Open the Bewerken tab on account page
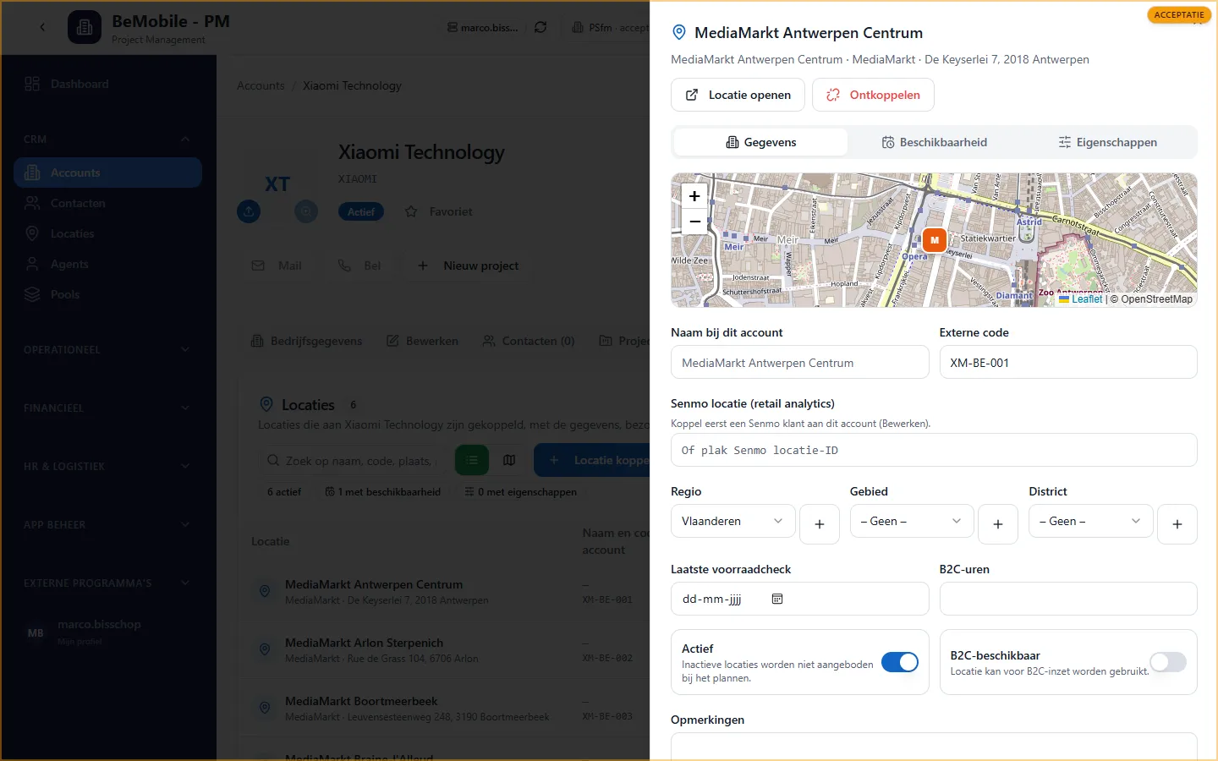Image resolution: width=1218 pixels, height=761 pixels. click(422, 341)
